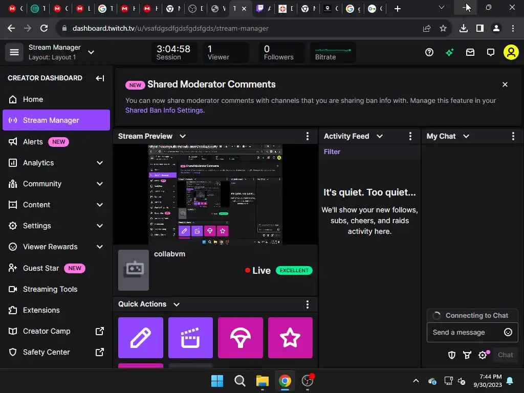Open the inbox notifications icon
524x393 pixels.
(470, 53)
